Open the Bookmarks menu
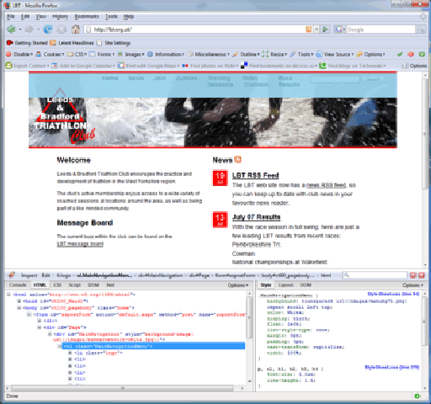The width and height of the screenshot is (431, 404). click(87, 17)
